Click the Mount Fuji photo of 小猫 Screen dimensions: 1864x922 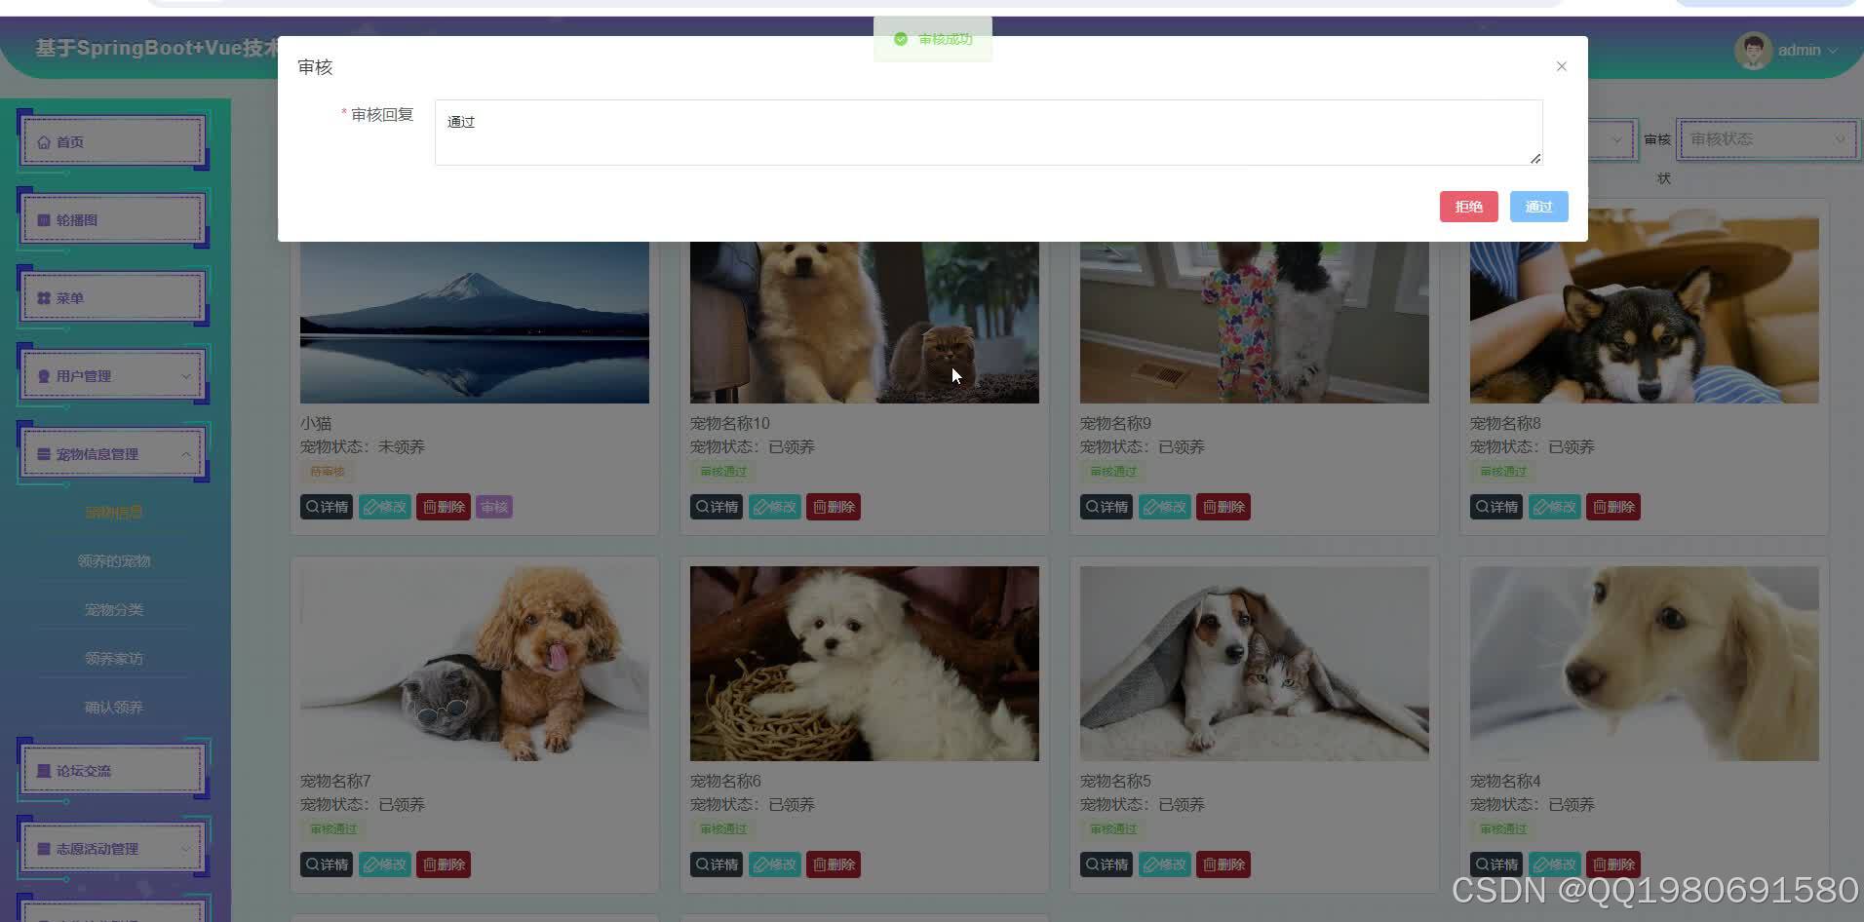click(475, 323)
